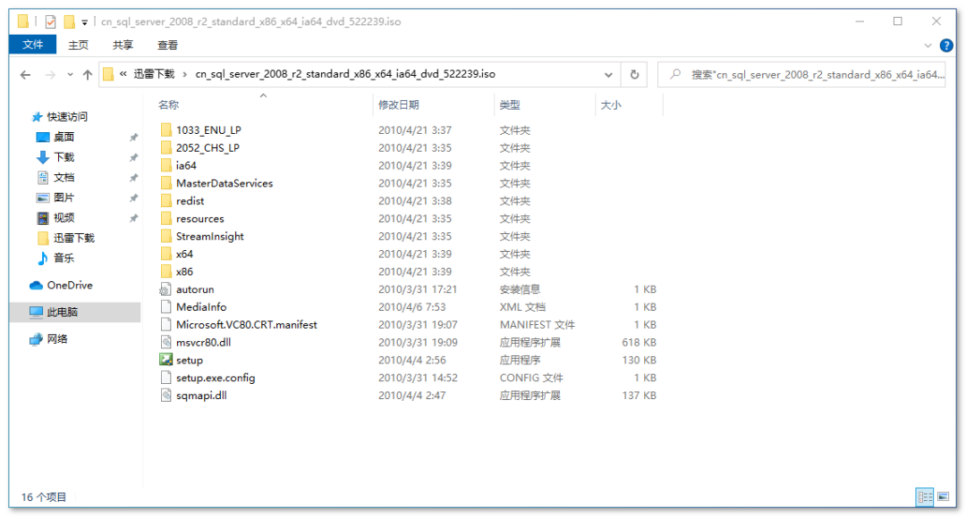Image resolution: width=966 pixels, height=517 pixels.
Task: Open the blue Help question mark icon
Action: [x=946, y=46]
